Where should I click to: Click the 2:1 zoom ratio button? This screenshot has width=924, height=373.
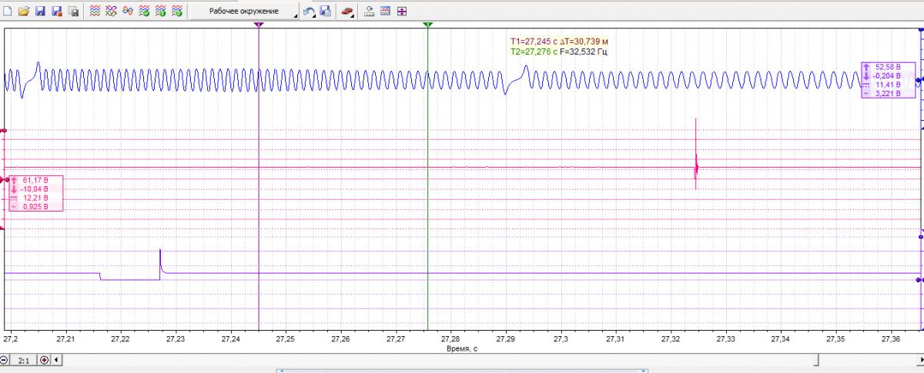click(25, 360)
